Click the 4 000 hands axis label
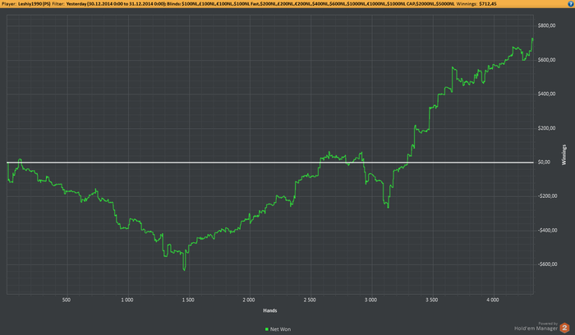The image size is (575, 335). click(x=493, y=300)
